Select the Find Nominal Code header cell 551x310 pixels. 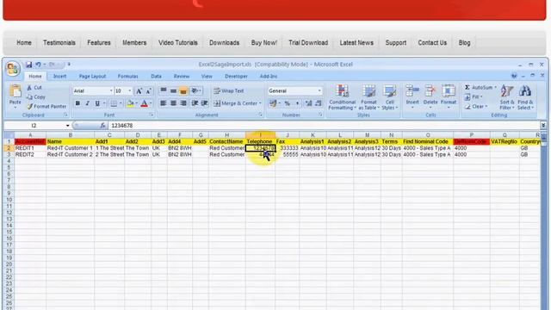(x=428, y=141)
